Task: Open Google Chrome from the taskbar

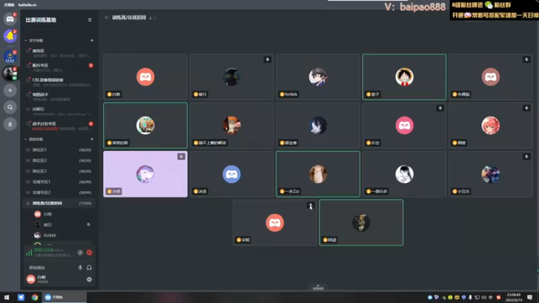Action: 35,297
